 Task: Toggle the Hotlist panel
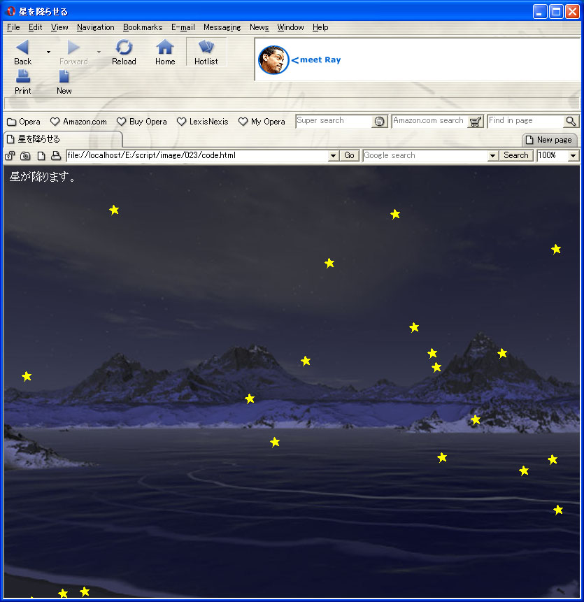[206, 52]
